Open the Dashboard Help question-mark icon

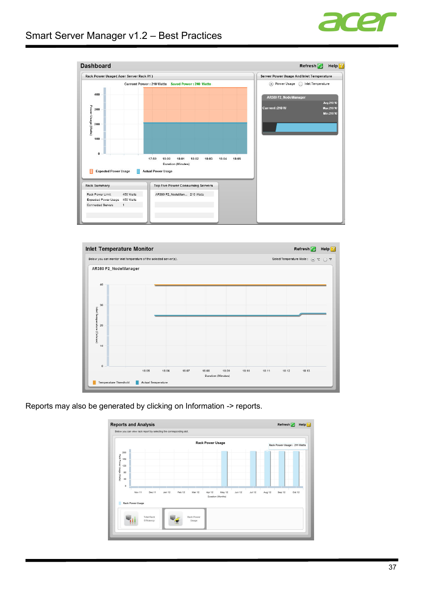coord(341,66)
